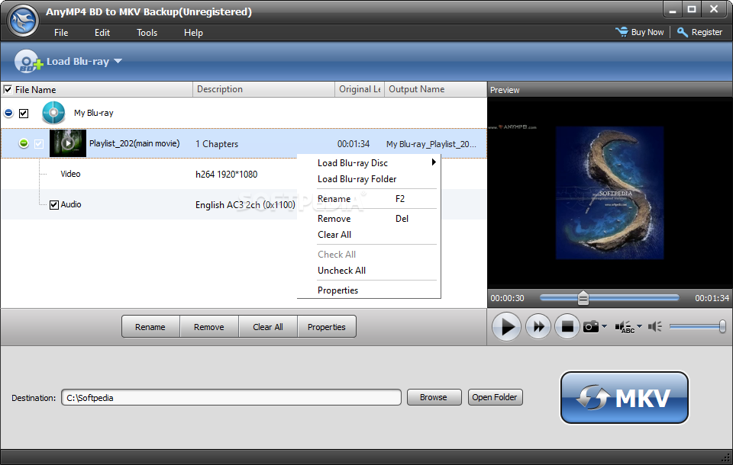
Task: Click the AnyMP4 application logo icon
Action: click(23, 21)
